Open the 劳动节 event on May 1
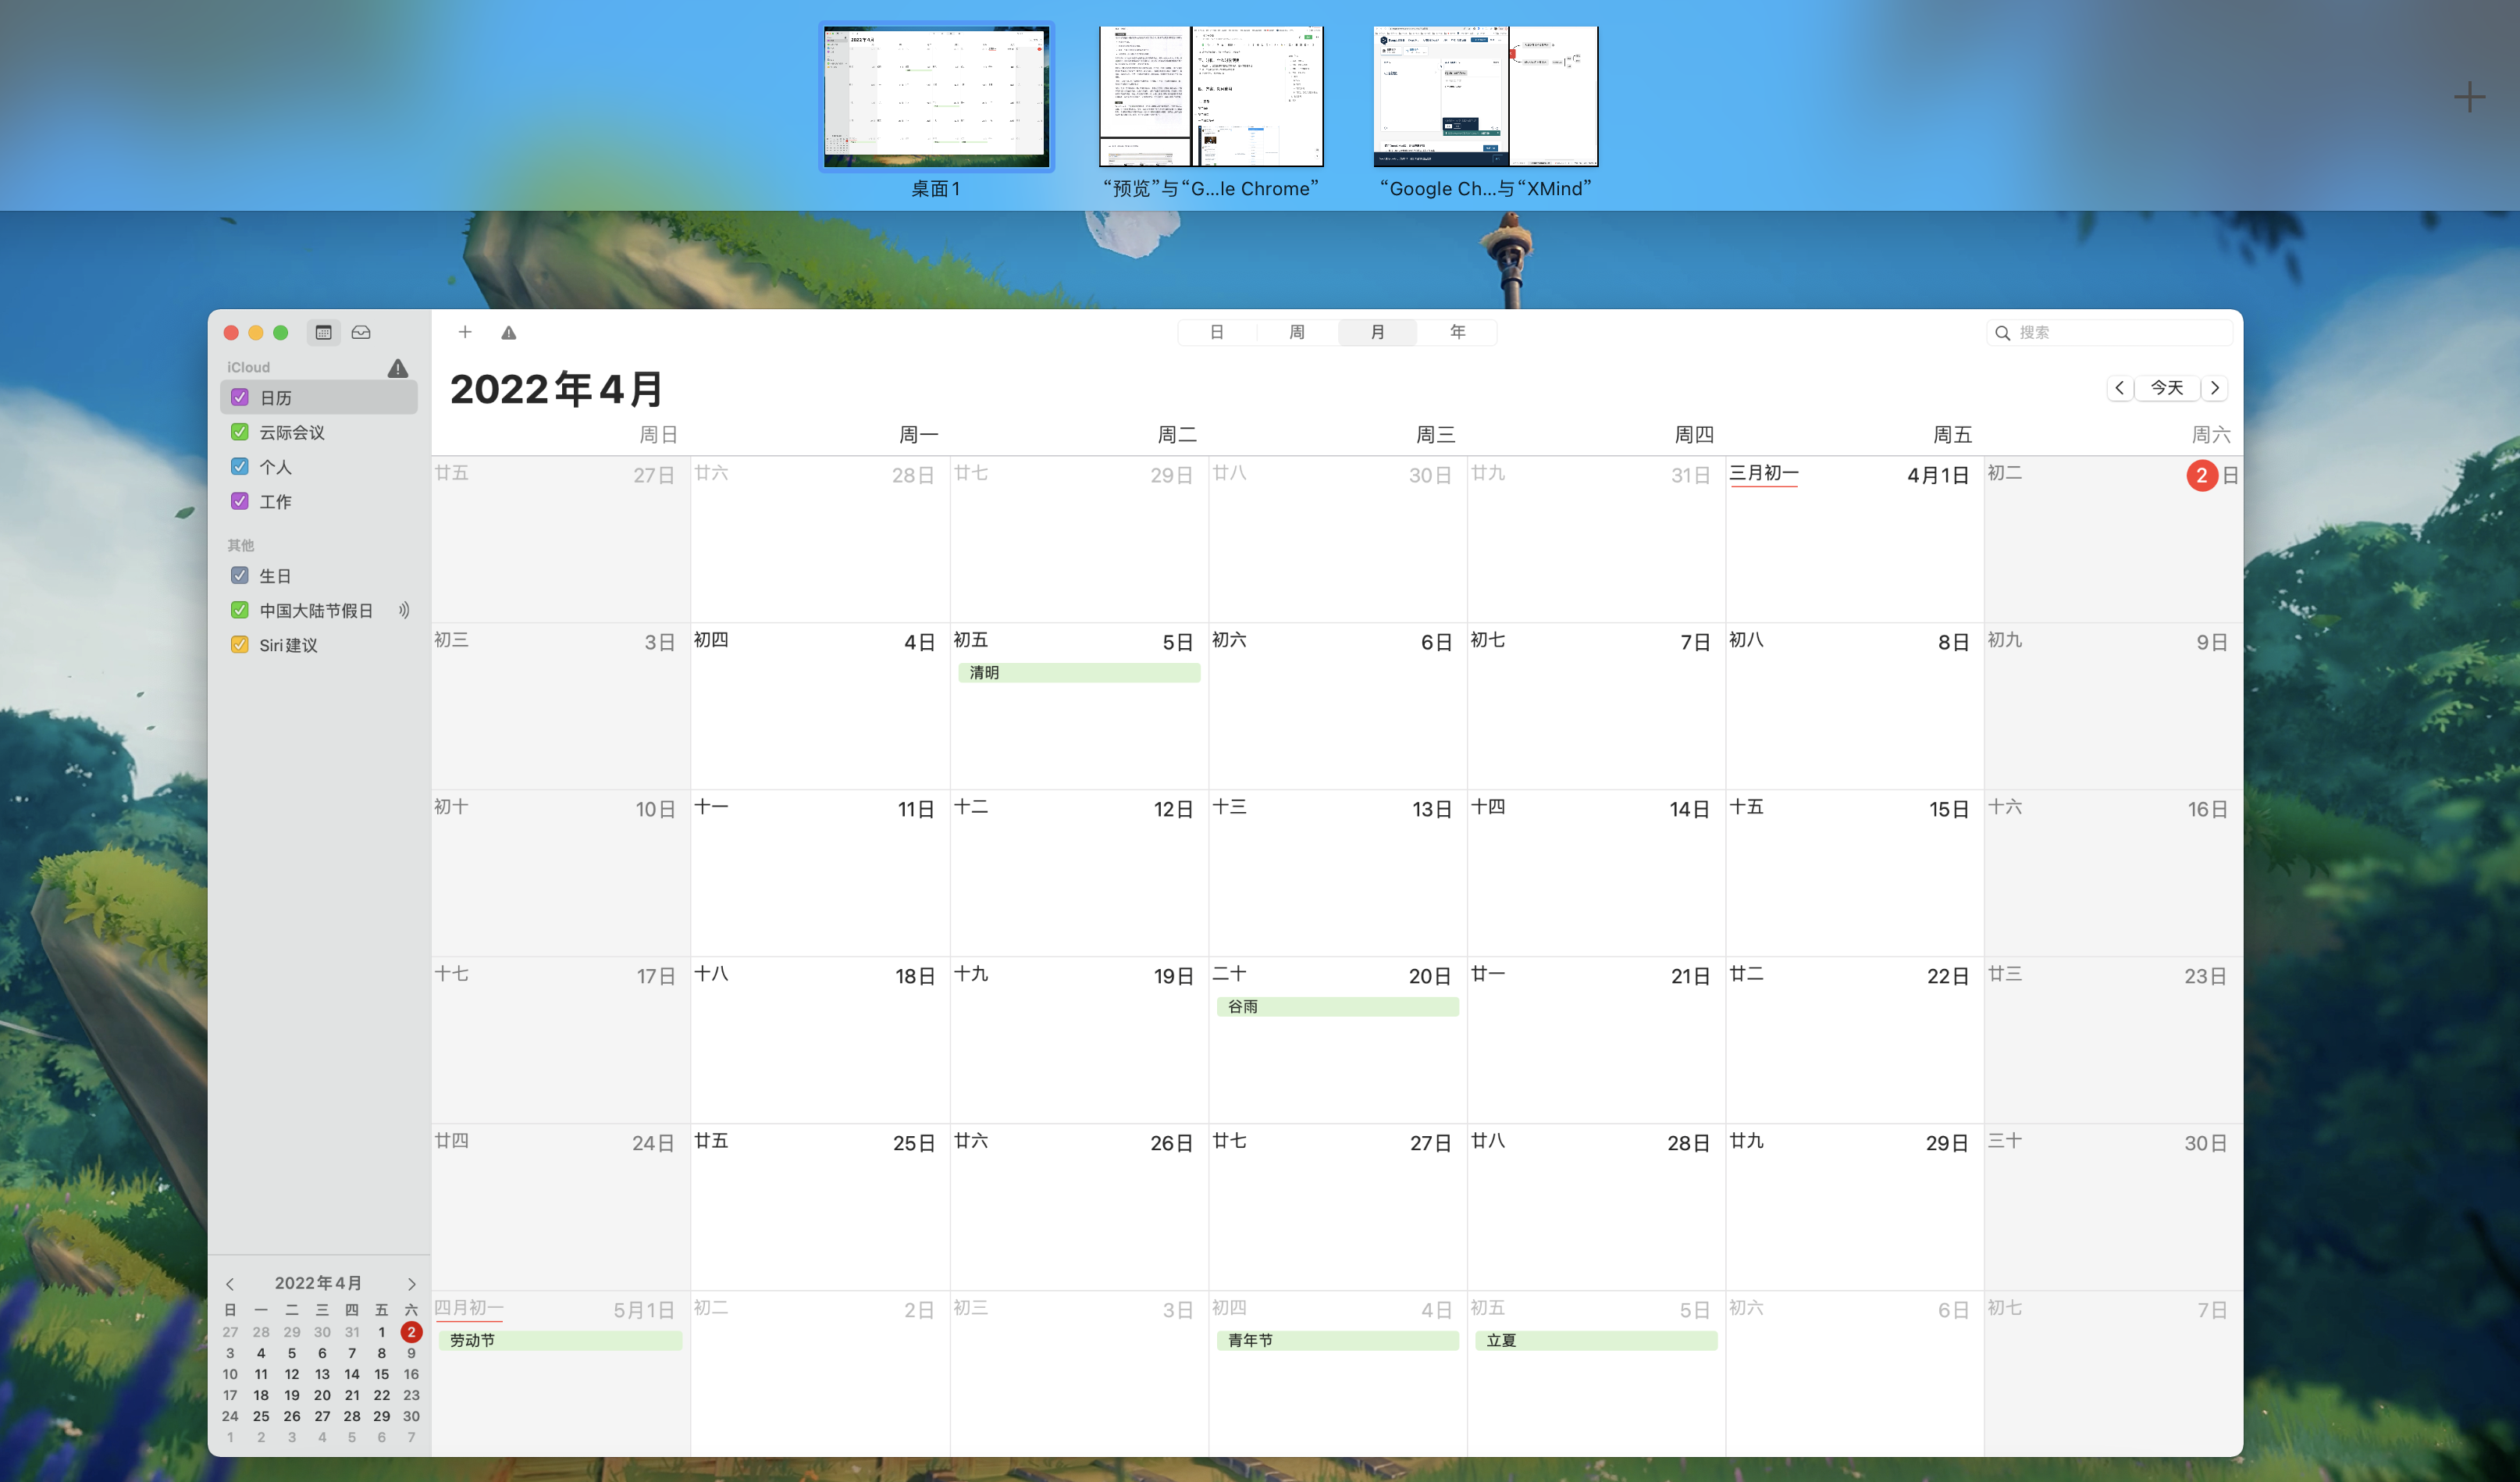 561,1341
